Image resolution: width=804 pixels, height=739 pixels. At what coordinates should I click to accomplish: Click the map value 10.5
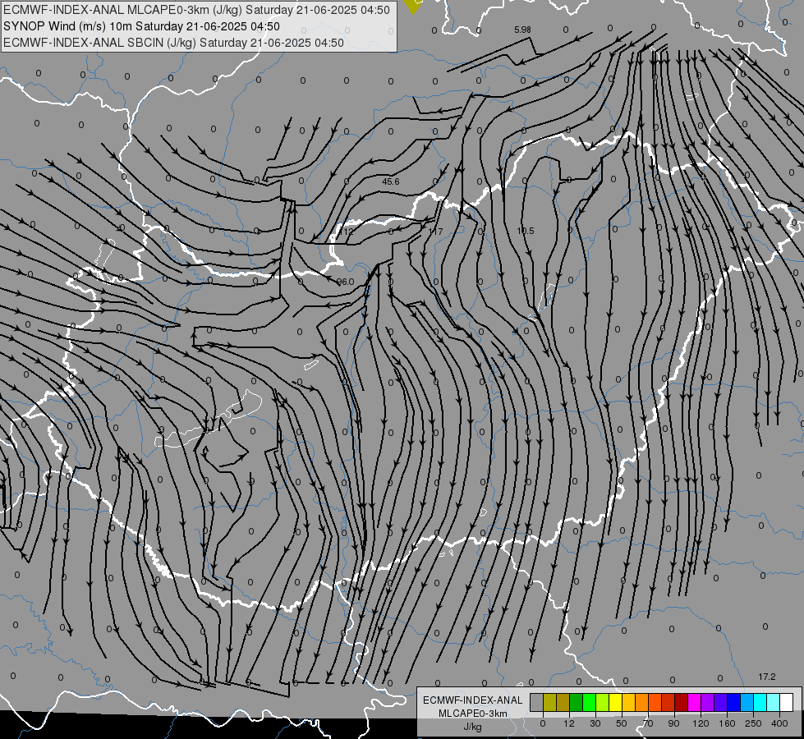click(526, 231)
